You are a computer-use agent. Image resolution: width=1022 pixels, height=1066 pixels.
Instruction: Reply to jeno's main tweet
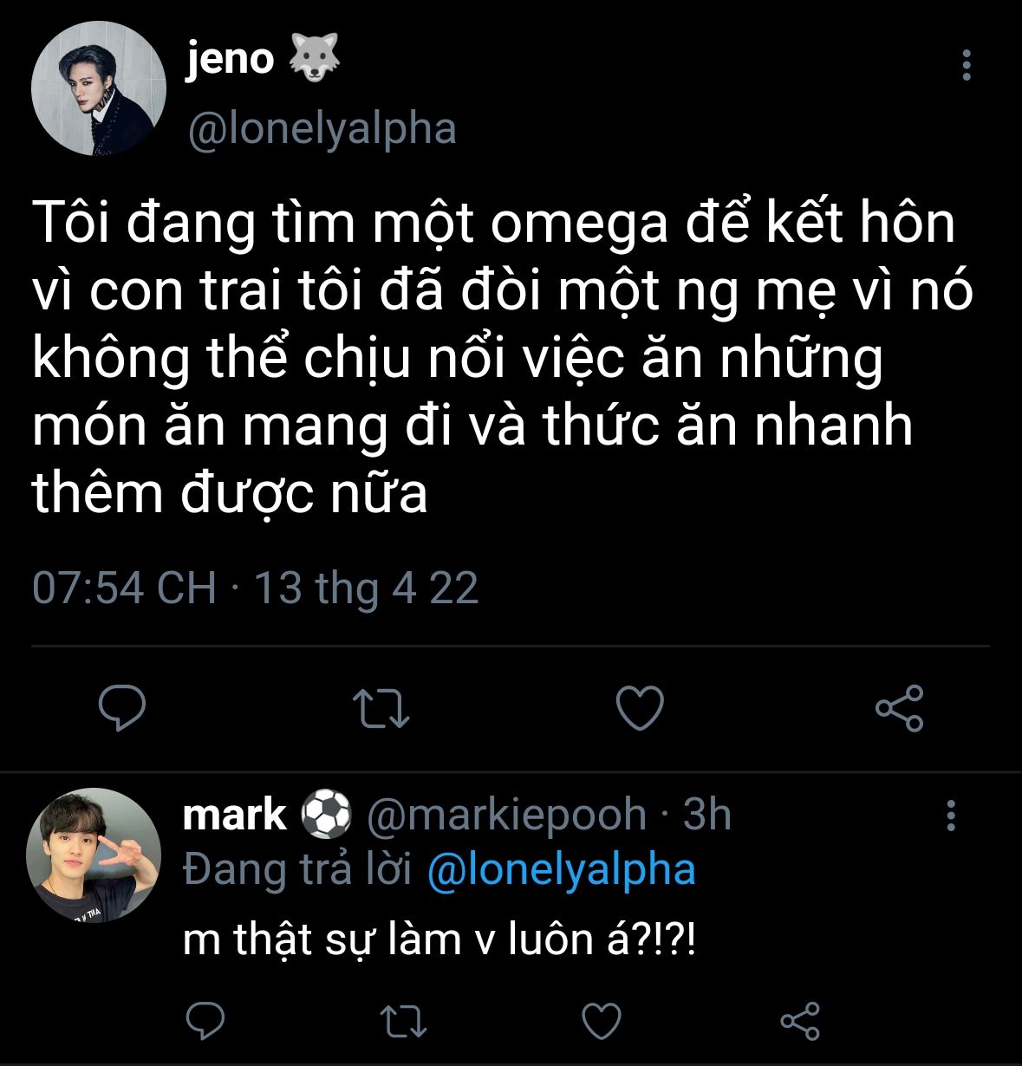(x=122, y=707)
